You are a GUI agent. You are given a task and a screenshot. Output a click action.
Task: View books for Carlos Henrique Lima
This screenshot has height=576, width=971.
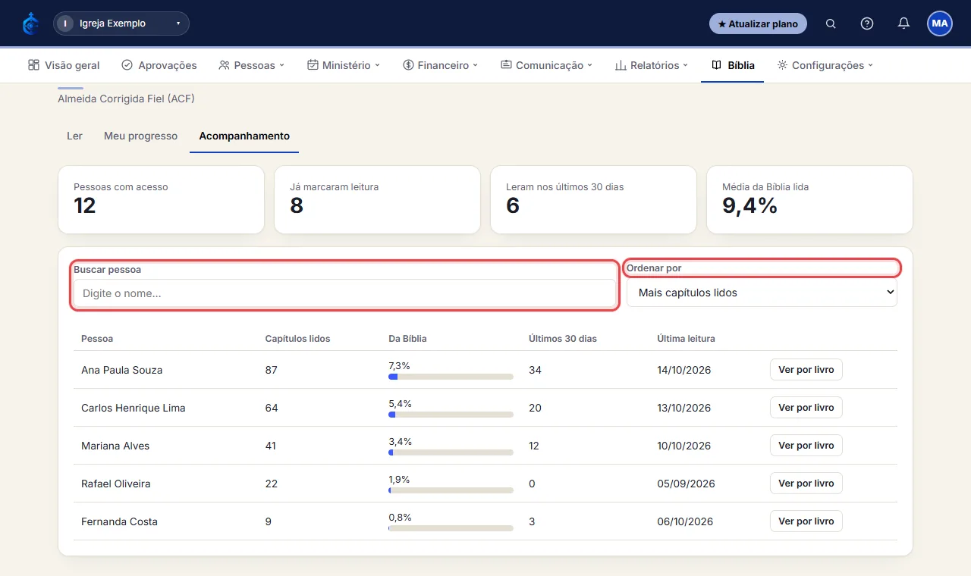tap(806, 408)
